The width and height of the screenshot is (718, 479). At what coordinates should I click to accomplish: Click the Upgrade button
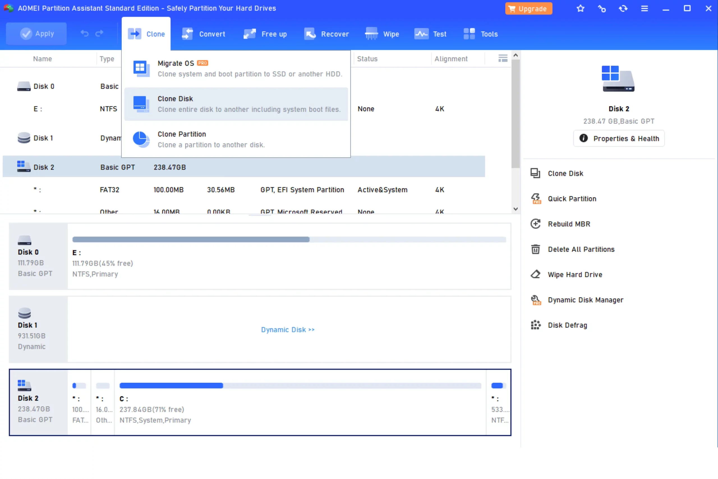click(528, 8)
